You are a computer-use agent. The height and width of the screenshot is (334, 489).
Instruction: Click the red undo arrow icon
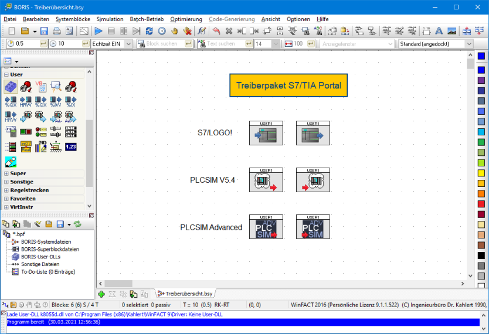pos(216,31)
